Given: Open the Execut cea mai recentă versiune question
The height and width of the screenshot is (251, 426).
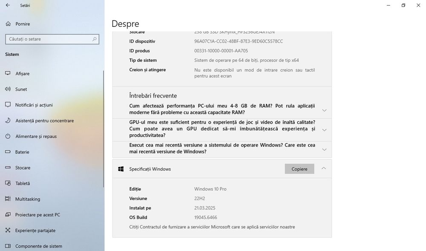Looking at the screenshot, I should (x=222, y=148).
